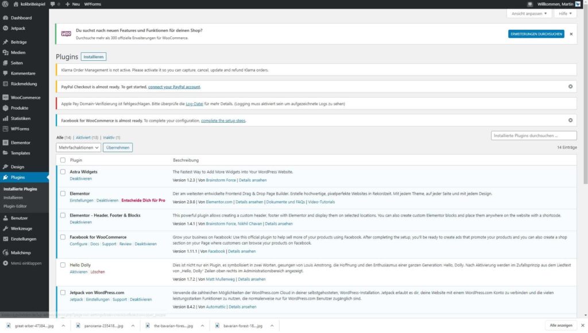The height and width of the screenshot is (333, 588).
Task: Check the Elementor plugin checkbox
Action: (x=63, y=193)
